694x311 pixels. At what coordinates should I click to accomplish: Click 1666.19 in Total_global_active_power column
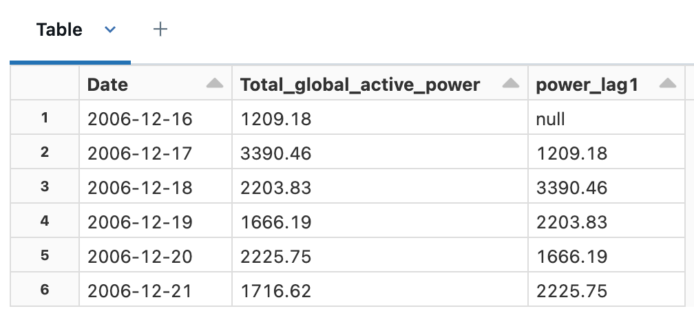point(380,222)
